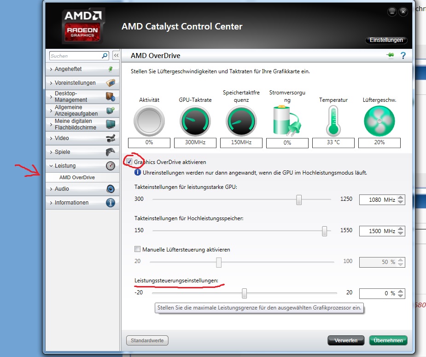The image size is (426, 357).
Task: Click the fan speed slider handle
Action: (219, 262)
